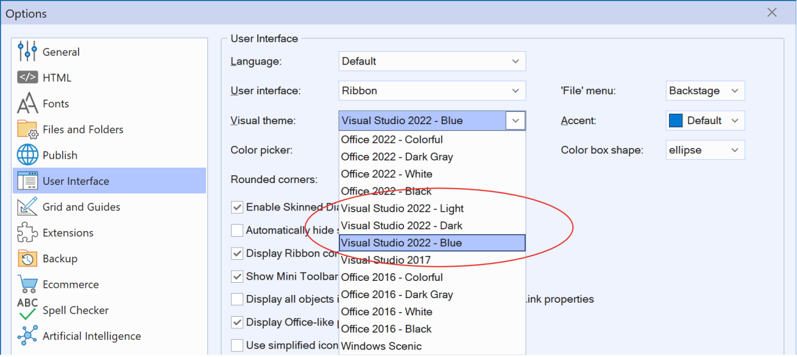
Task: Open the Ecommerce shopping cart icon
Action: coord(28,284)
